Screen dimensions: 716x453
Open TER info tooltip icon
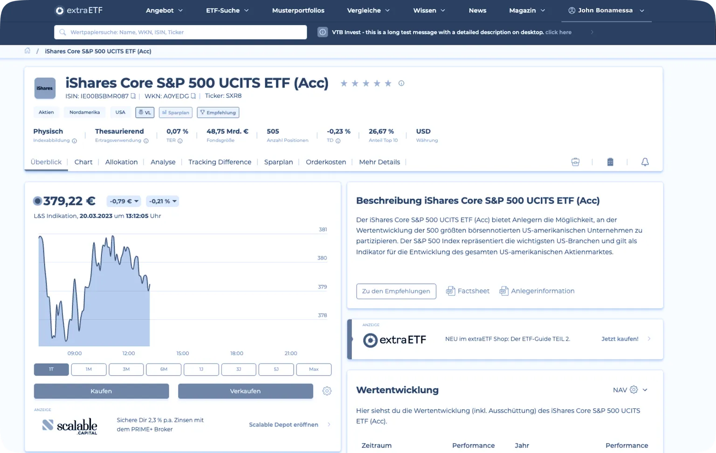180,141
